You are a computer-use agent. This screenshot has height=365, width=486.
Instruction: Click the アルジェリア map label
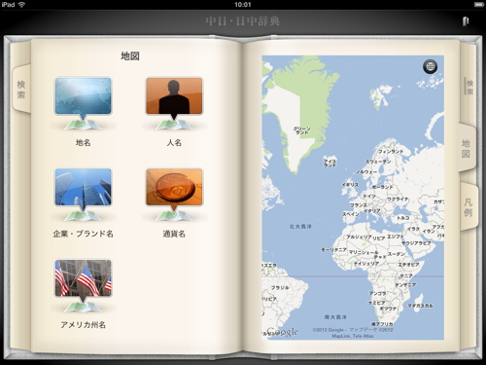click(359, 237)
